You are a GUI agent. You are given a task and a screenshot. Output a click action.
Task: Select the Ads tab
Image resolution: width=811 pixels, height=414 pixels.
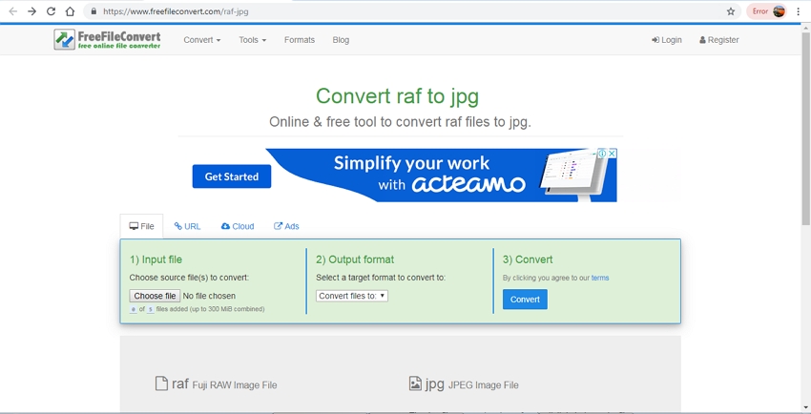pyautogui.click(x=286, y=226)
